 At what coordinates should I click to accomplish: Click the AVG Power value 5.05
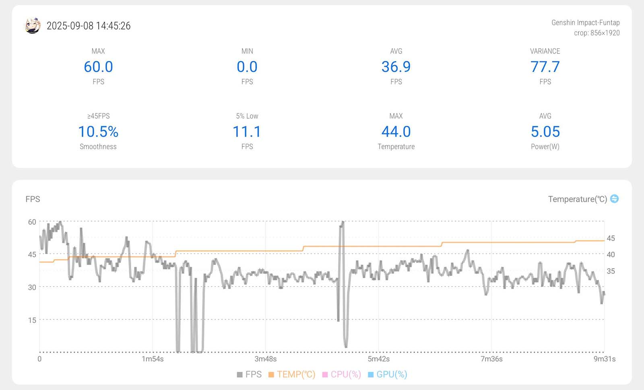545,132
